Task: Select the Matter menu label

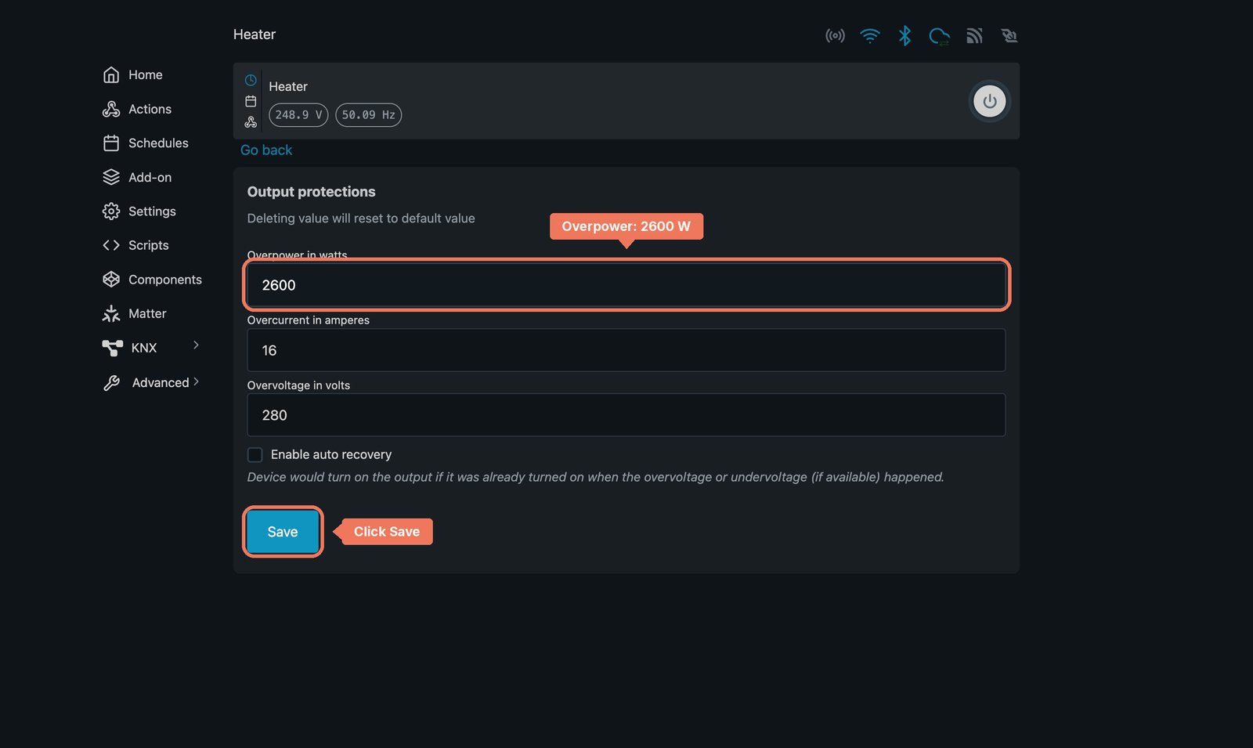Action: point(147,313)
